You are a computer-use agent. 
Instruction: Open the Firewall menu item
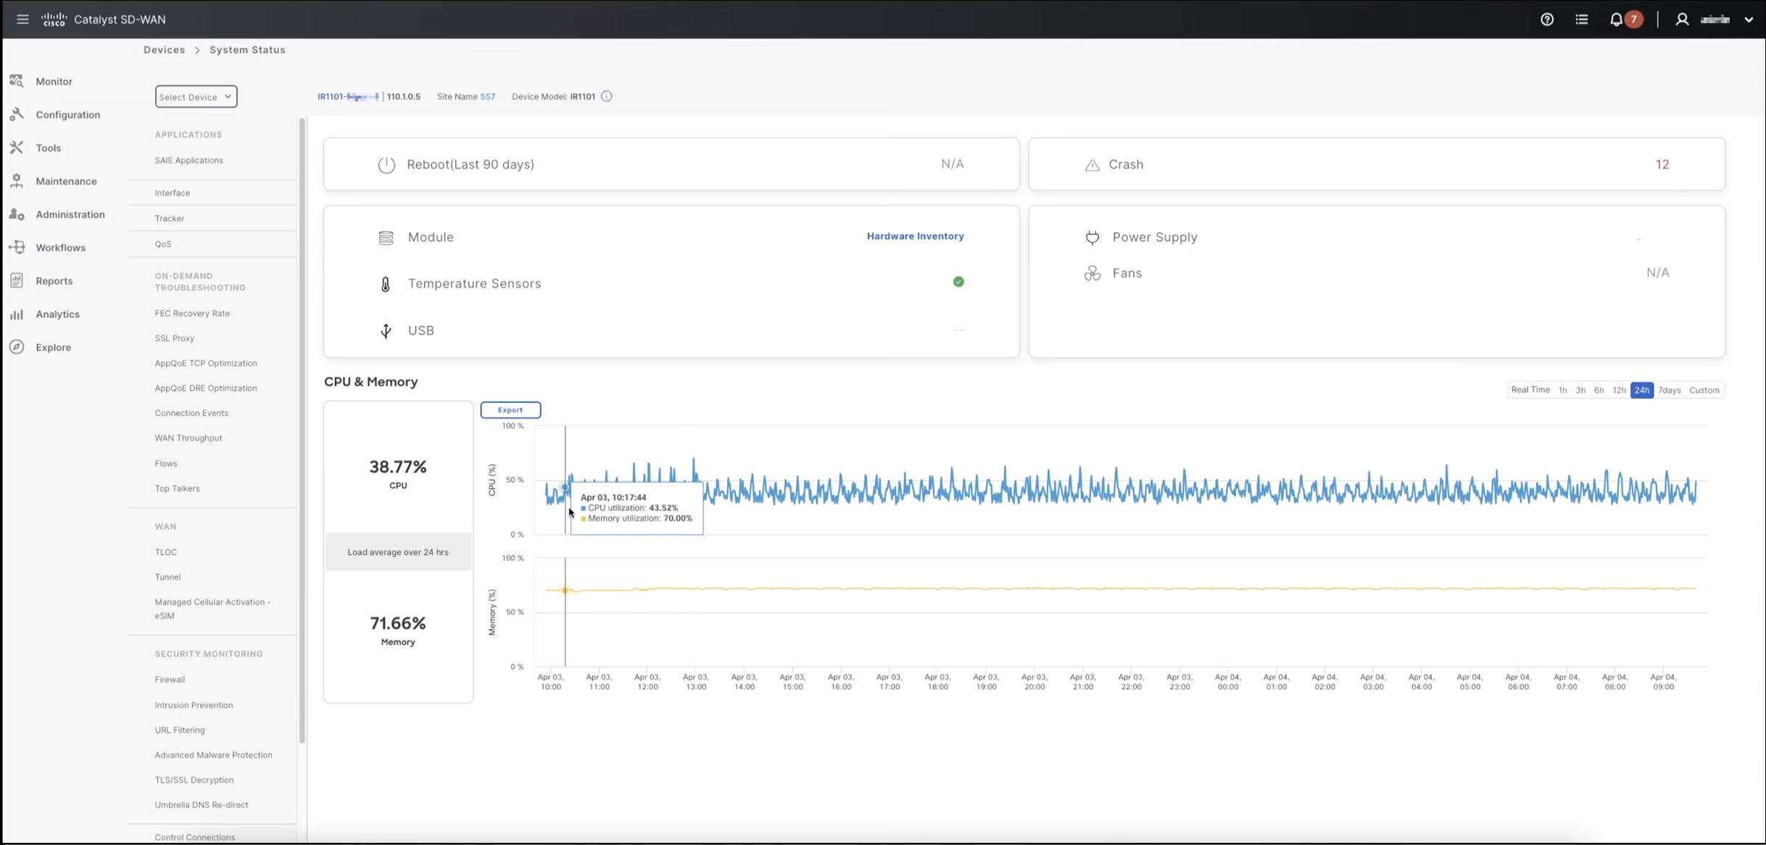(x=170, y=680)
